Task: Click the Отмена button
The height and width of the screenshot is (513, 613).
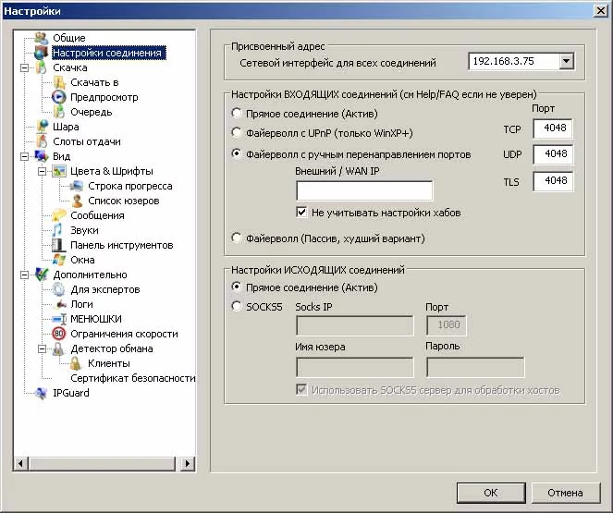Action: (x=565, y=493)
